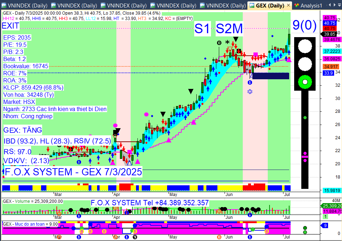Screen dimensions: 342x241
Task: Open the tab list dropdown arrow
Action: point(340,5)
